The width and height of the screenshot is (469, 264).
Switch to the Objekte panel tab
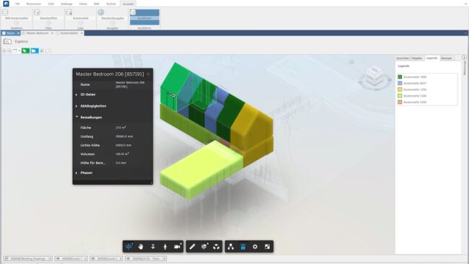pos(417,58)
